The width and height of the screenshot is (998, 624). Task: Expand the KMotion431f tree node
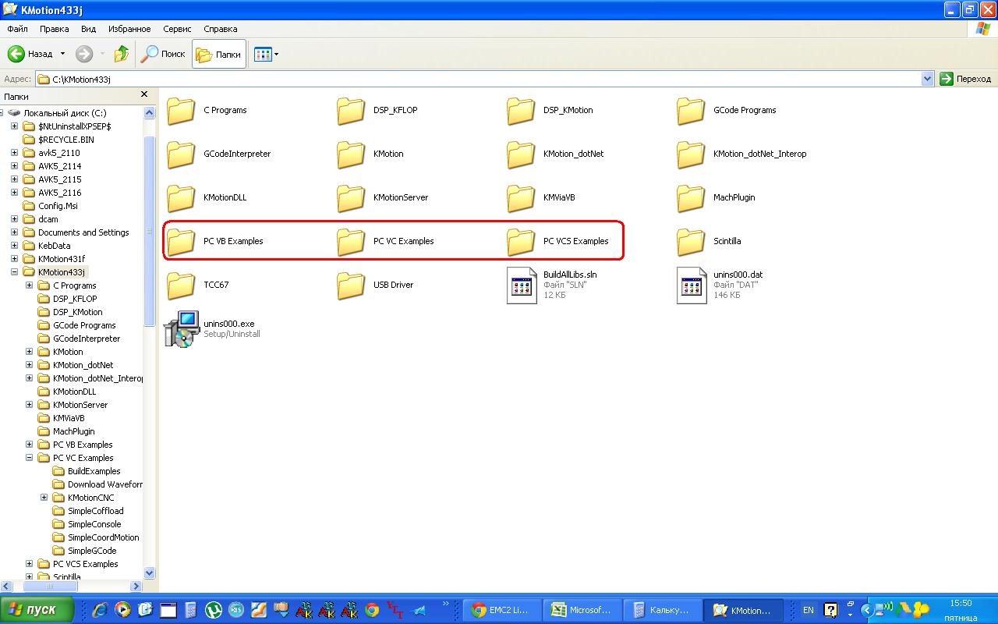pos(15,259)
